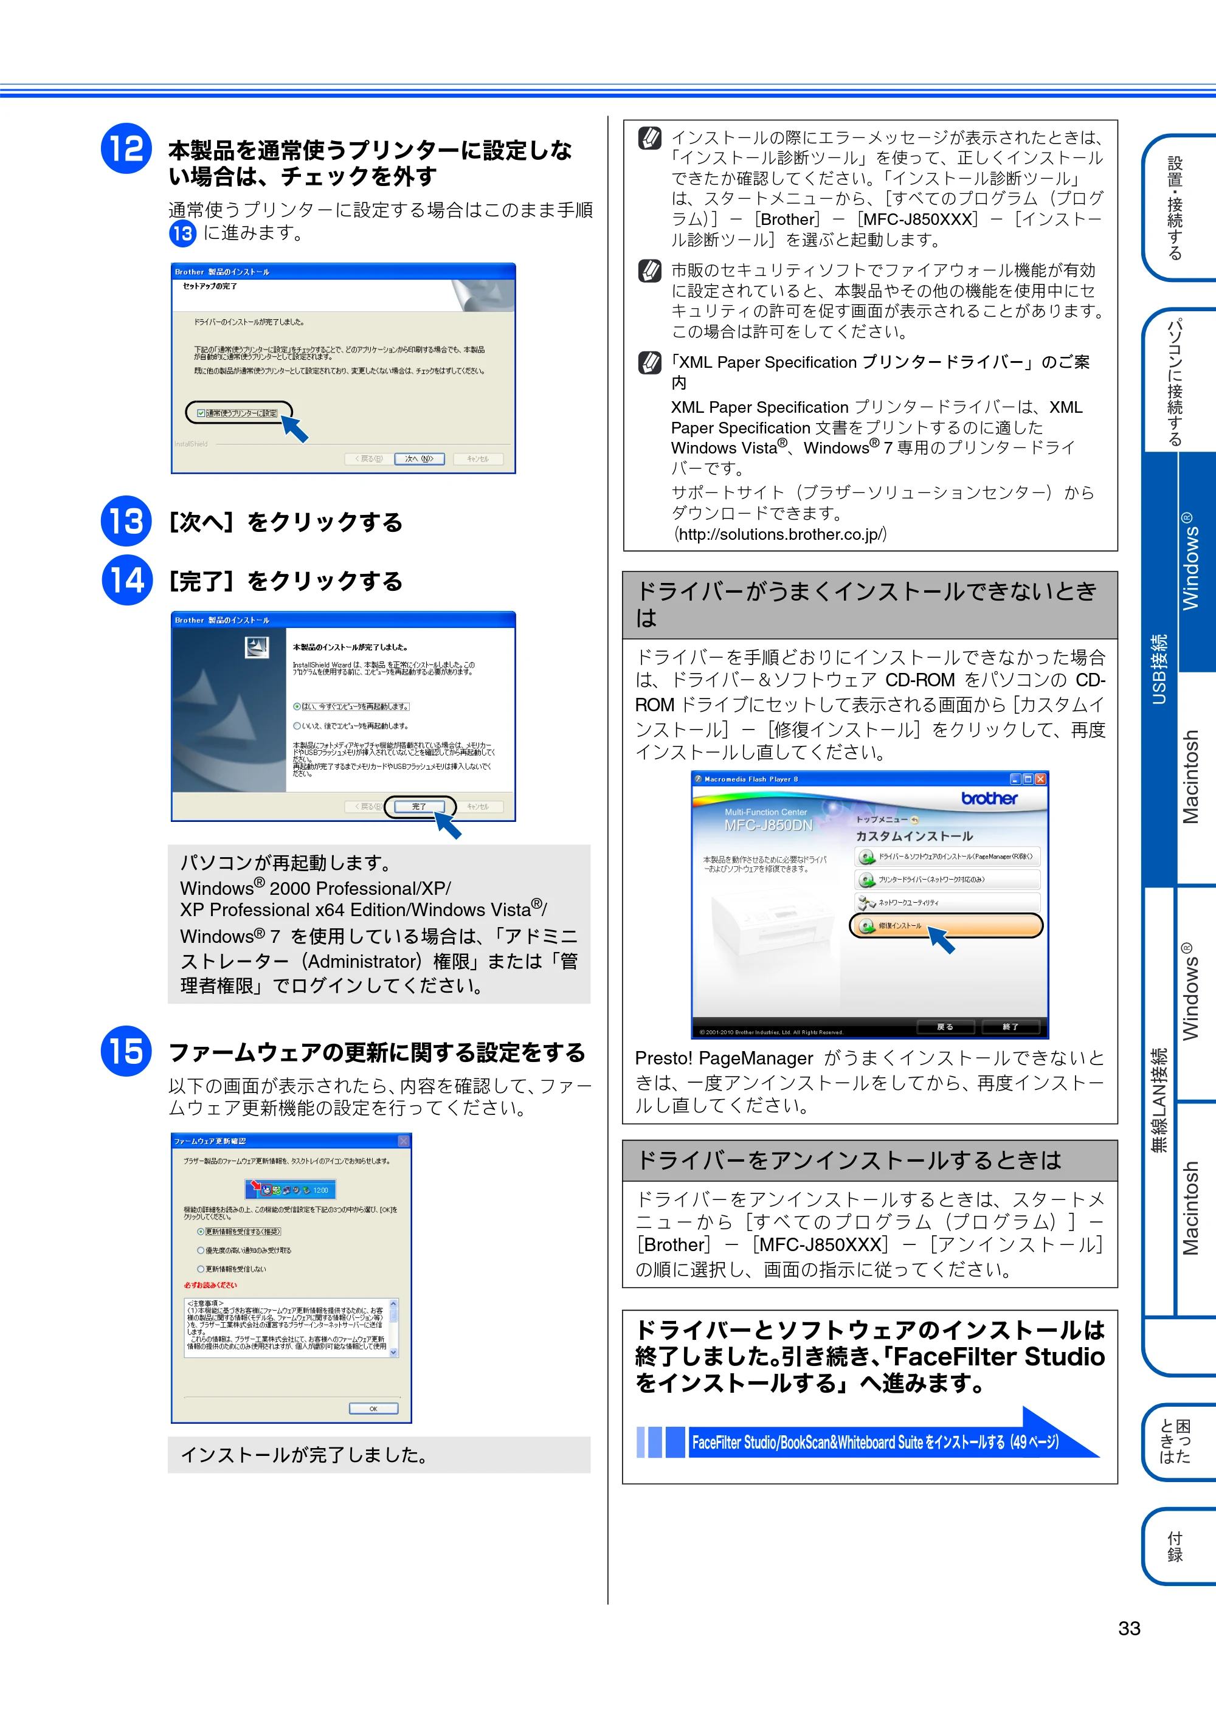Image resolution: width=1216 pixels, height=1721 pixels.
Task: Select 優先度の高い通知のみ受け取る option
Action: (201, 1250)
